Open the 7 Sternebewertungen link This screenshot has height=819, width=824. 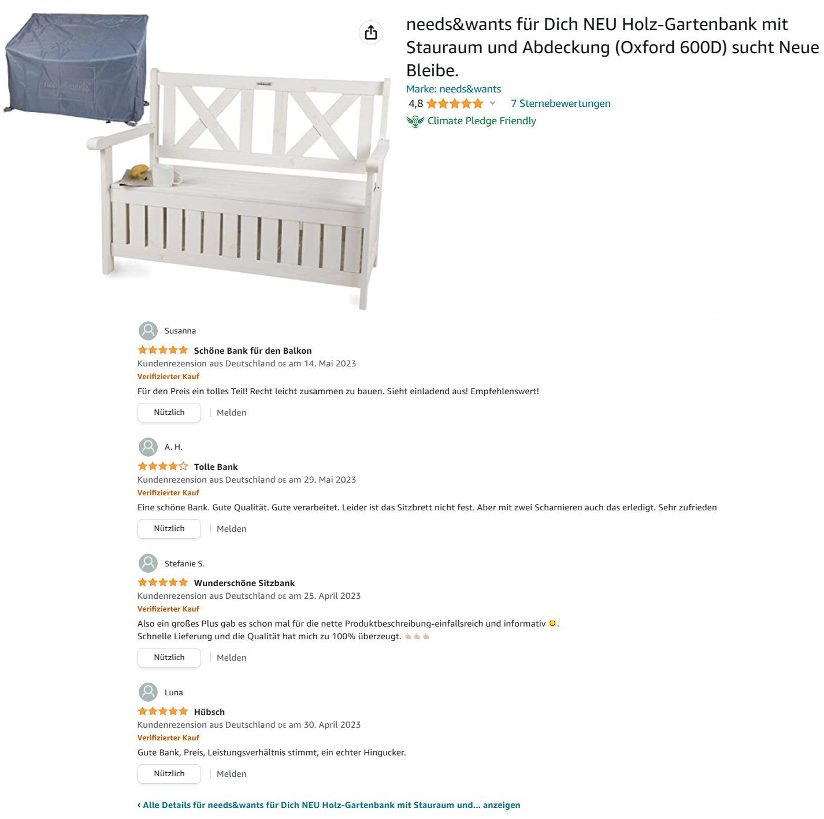coord(561,103)
